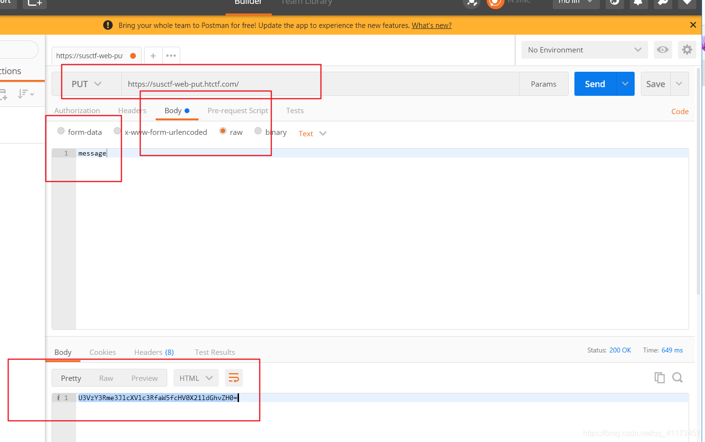Click the orange sync status icon
Image resolution: width=705 pixels, height=442 pixels.
coord(495,3)
